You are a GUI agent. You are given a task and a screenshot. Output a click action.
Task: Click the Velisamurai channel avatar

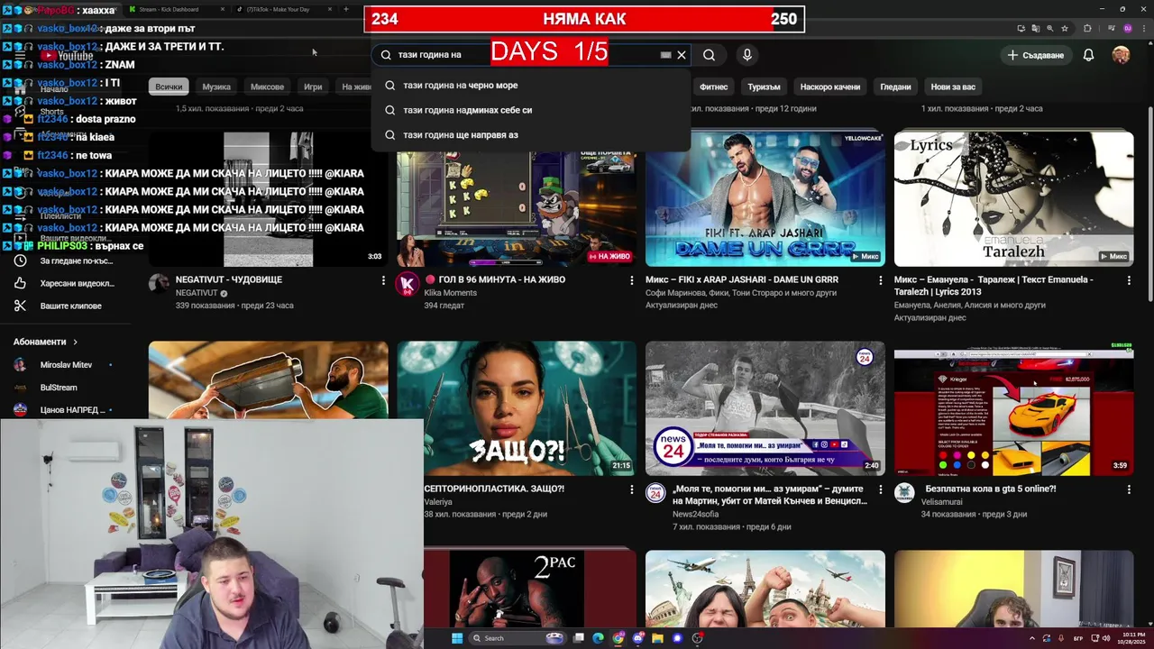click(x=904, y=493)
